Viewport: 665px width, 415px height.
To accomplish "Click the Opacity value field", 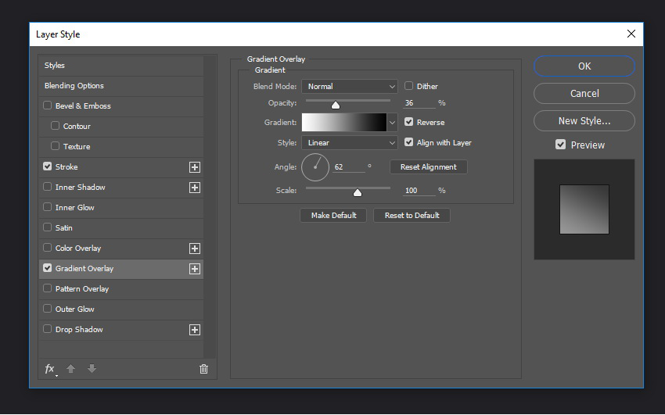I will click(419, 103).
